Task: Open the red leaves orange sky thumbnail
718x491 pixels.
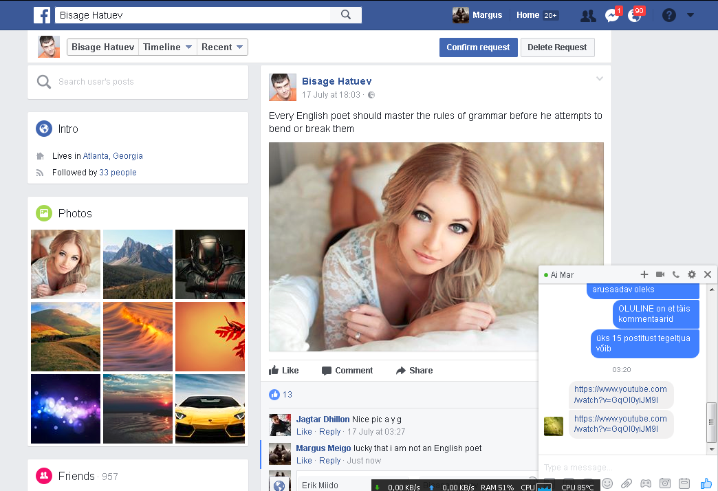Action: pyautogui.click(x=210, y=337)
